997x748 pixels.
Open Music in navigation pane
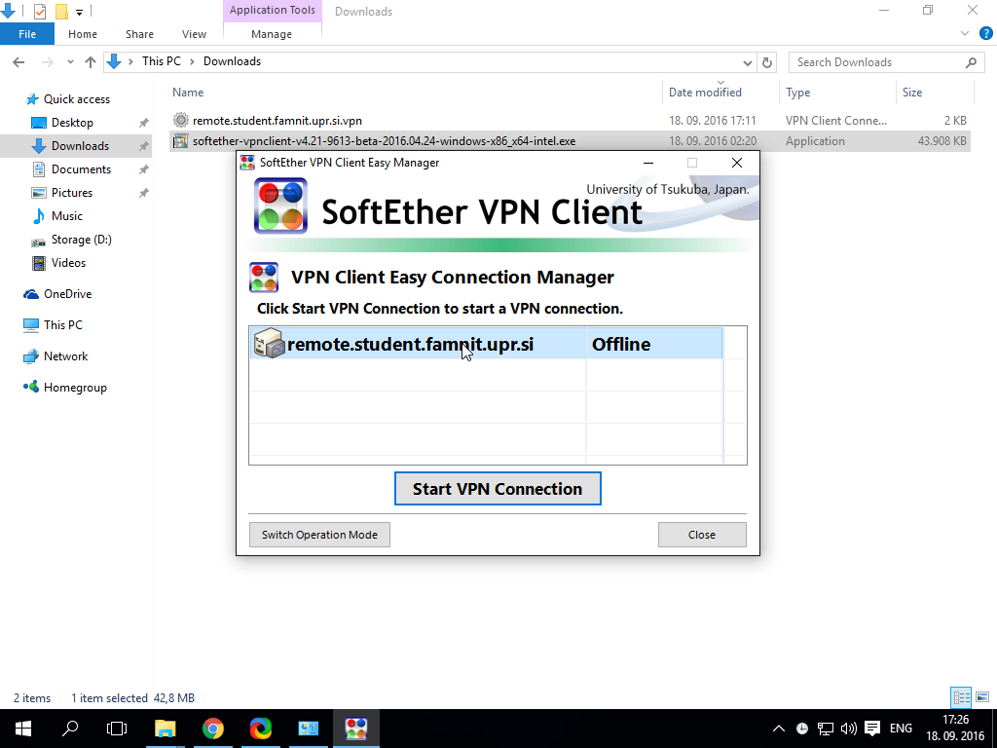click(67, 216)
